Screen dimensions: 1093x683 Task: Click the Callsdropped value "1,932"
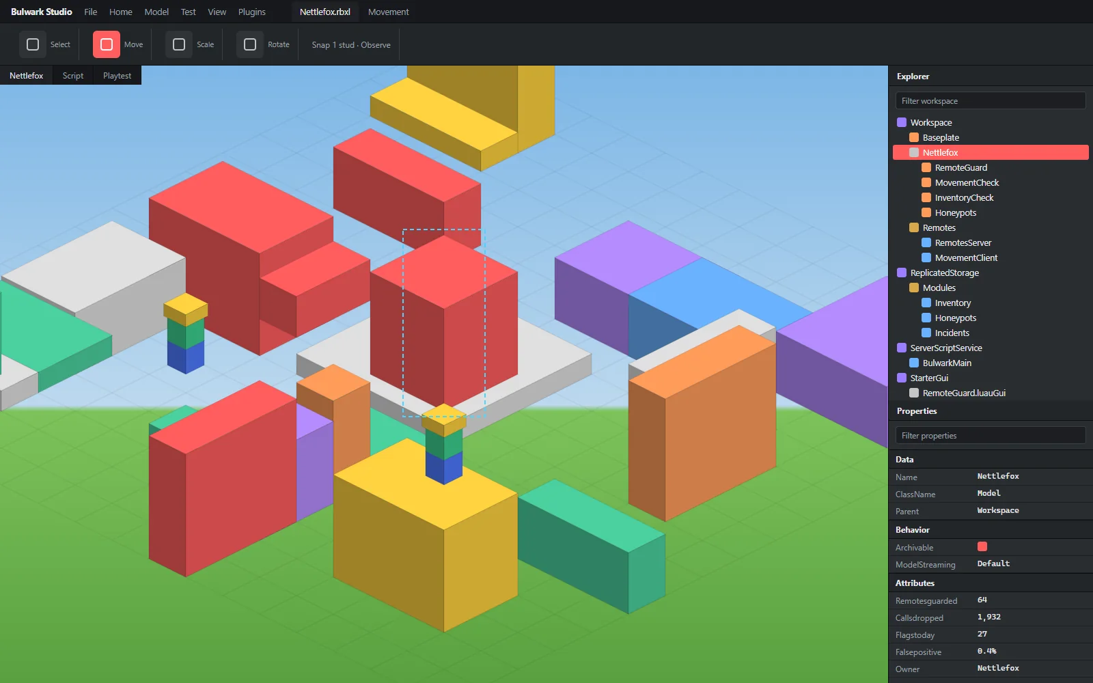click(x=988, y=617)
